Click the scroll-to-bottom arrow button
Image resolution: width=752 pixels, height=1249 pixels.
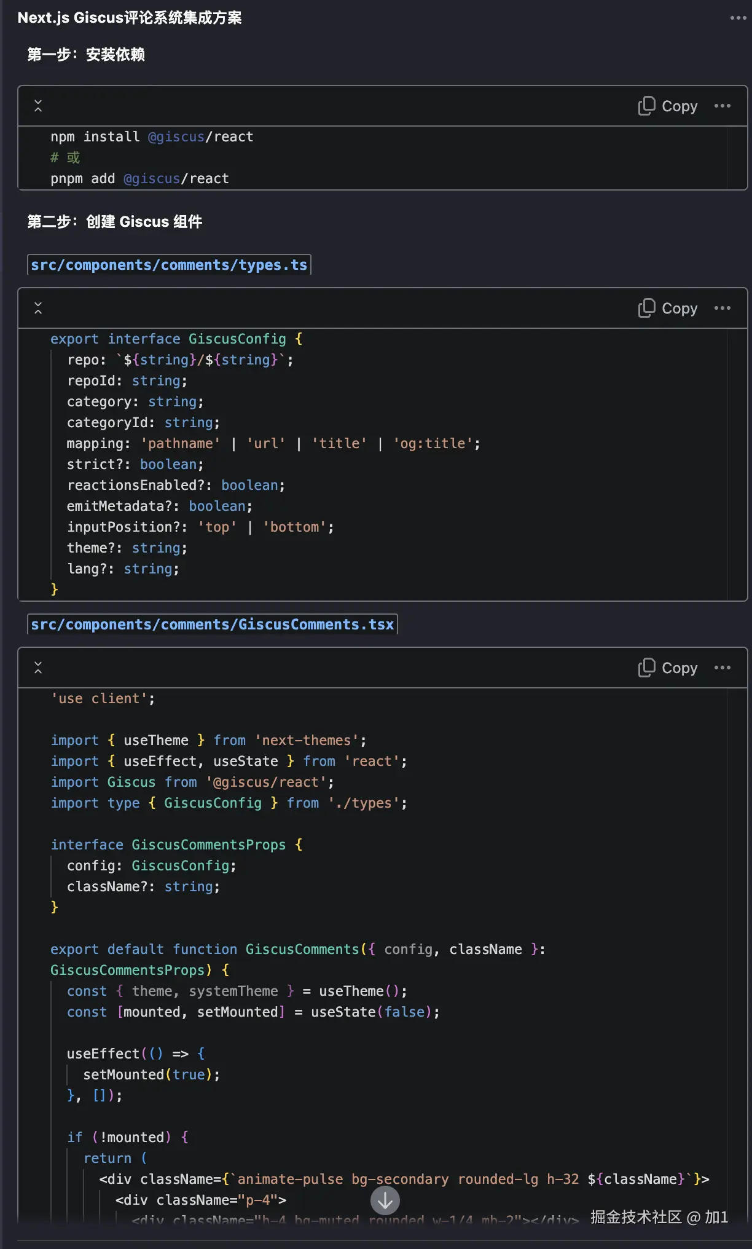[385, 1200]
